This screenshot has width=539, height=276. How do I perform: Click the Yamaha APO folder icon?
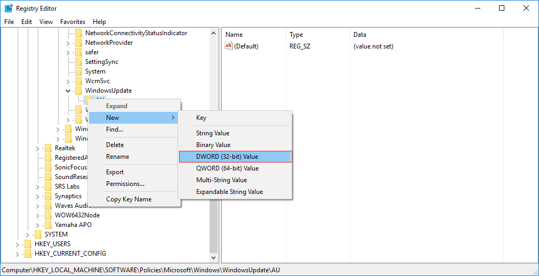point(49,225)
